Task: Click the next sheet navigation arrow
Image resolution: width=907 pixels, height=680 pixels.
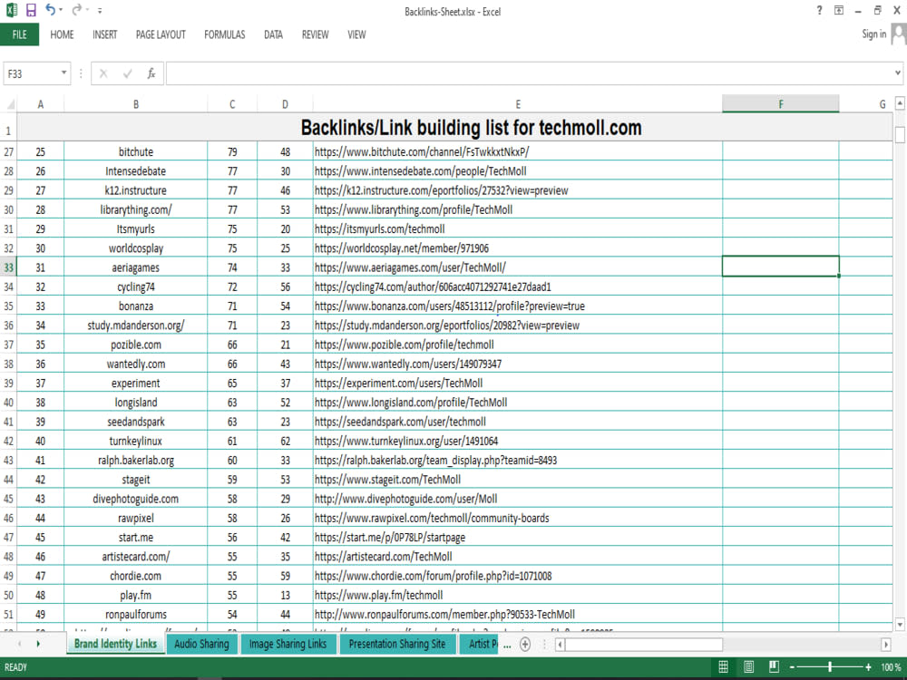Action: pyautogui.click(x=38, y=644)
